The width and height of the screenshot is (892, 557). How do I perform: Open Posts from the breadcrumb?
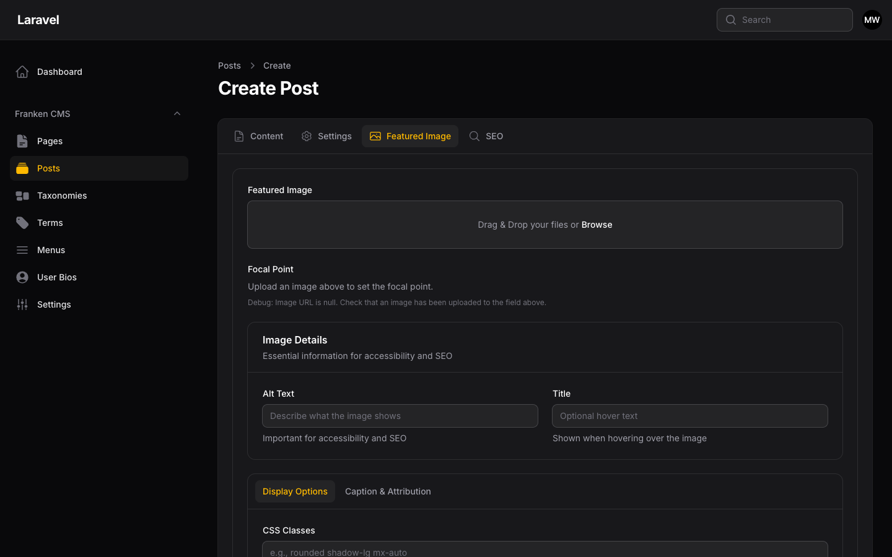(x=229, y=65)
